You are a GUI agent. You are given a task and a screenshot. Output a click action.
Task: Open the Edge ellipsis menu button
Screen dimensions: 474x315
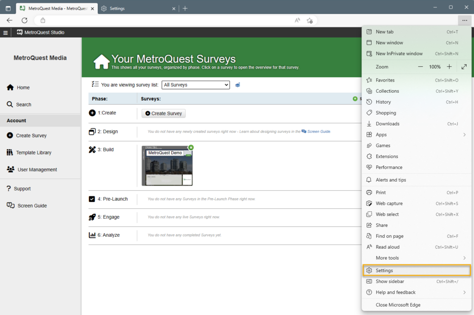(464, 20)
